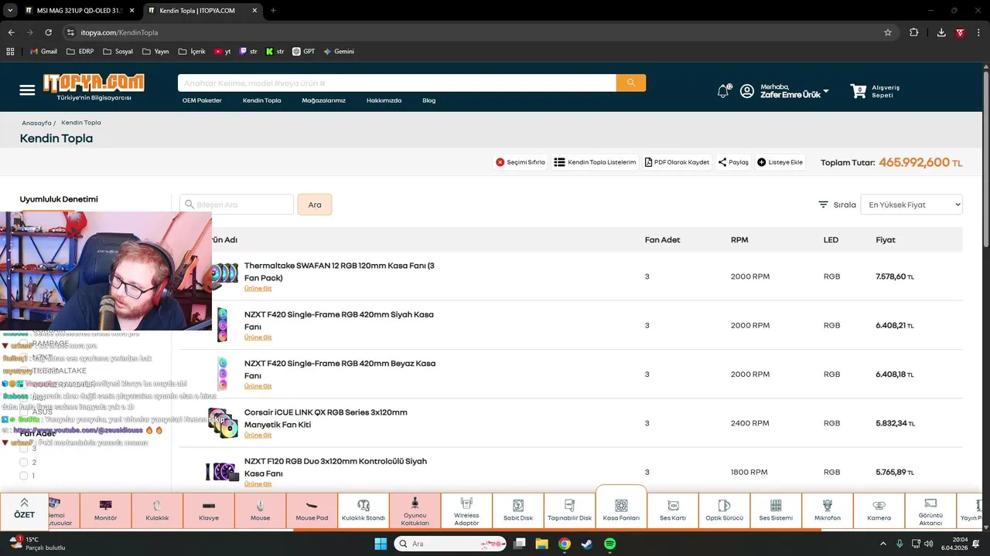Select the Kulaklık category icon
This screenshot has width=990, height=556.
pyautogui.click(x=157, y=505)
